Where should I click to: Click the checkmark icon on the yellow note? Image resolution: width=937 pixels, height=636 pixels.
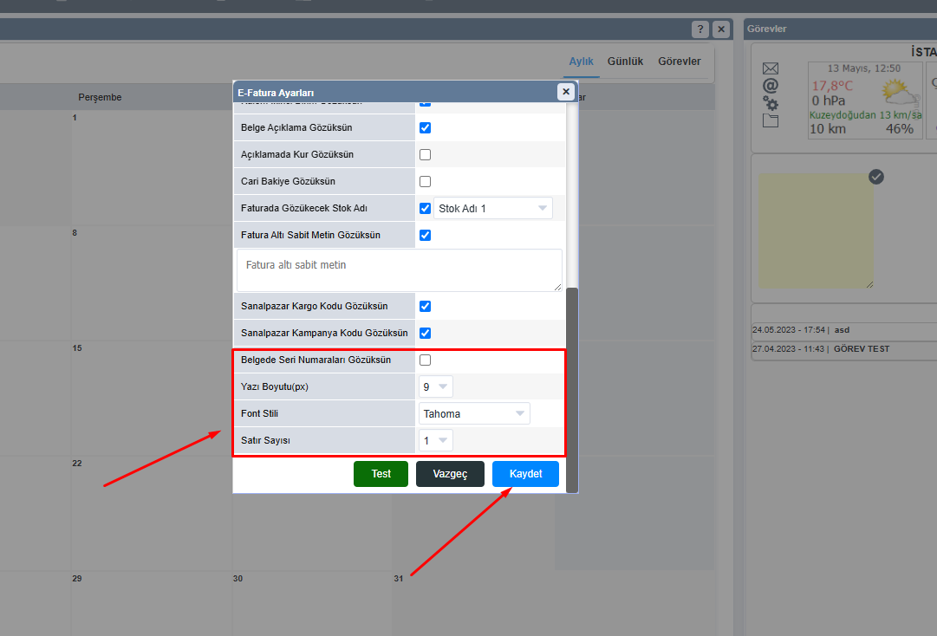coord(876,177)
